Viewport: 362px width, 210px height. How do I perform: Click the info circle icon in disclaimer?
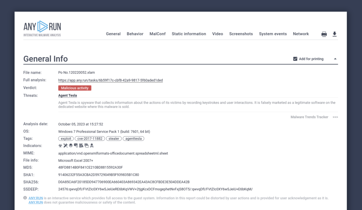[25, 198]
